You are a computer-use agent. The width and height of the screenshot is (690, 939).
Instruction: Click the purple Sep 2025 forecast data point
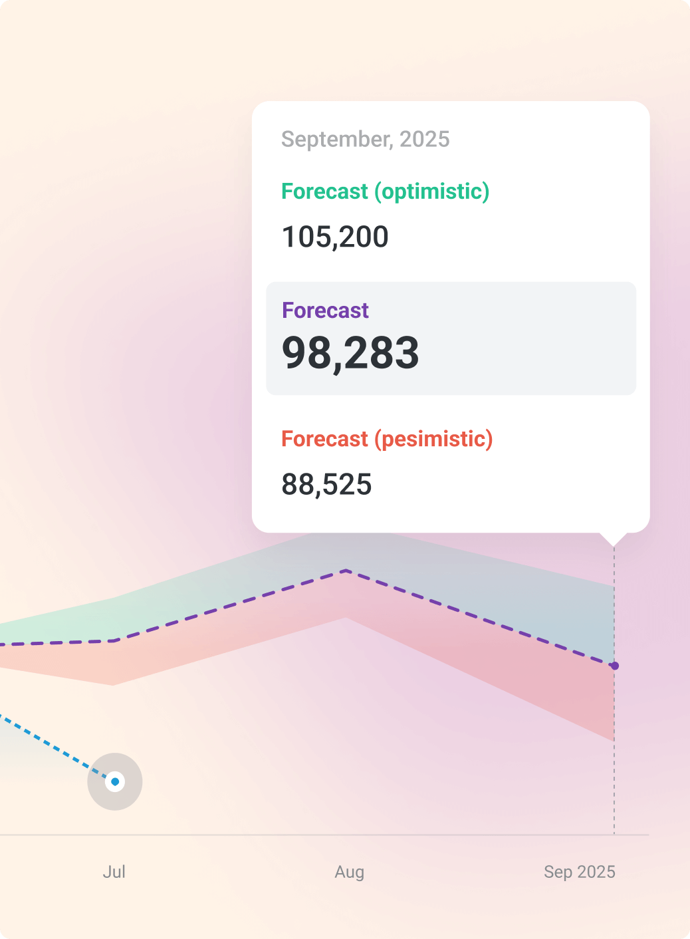pos(615,666)
